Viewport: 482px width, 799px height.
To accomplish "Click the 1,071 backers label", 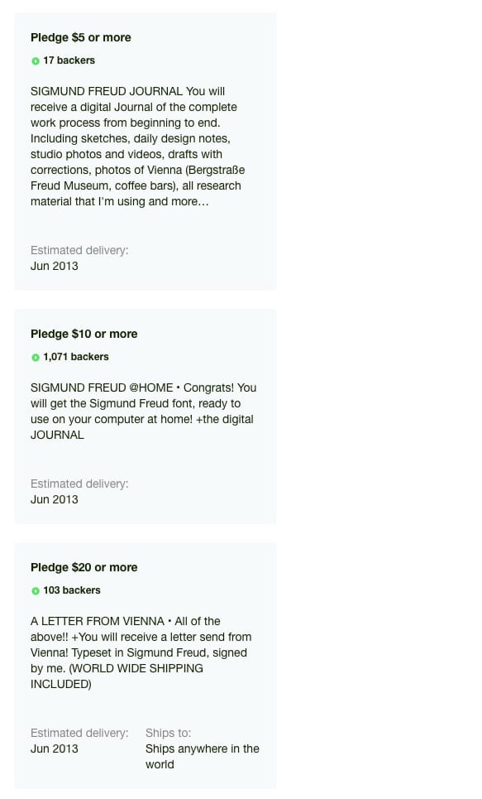I will coord(76,357).
